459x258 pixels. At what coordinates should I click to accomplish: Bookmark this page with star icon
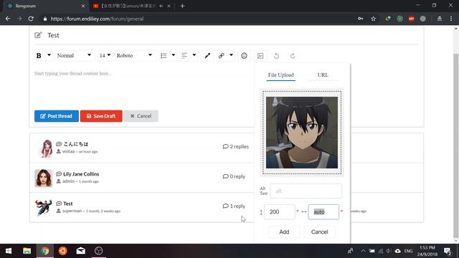pos(373,19)
